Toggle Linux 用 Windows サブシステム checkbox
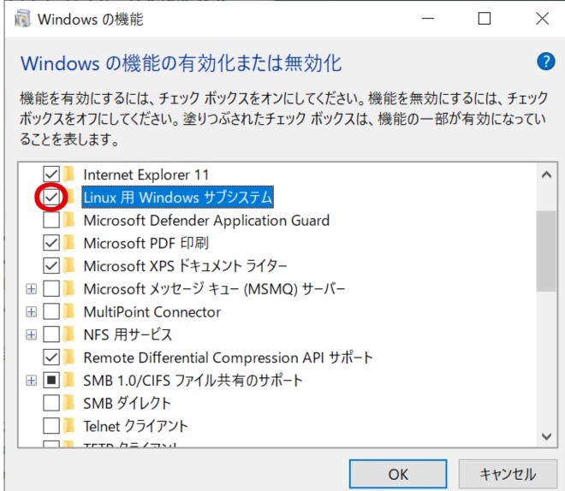This screenshot has height=491, width=565. [x=51, y=197]
